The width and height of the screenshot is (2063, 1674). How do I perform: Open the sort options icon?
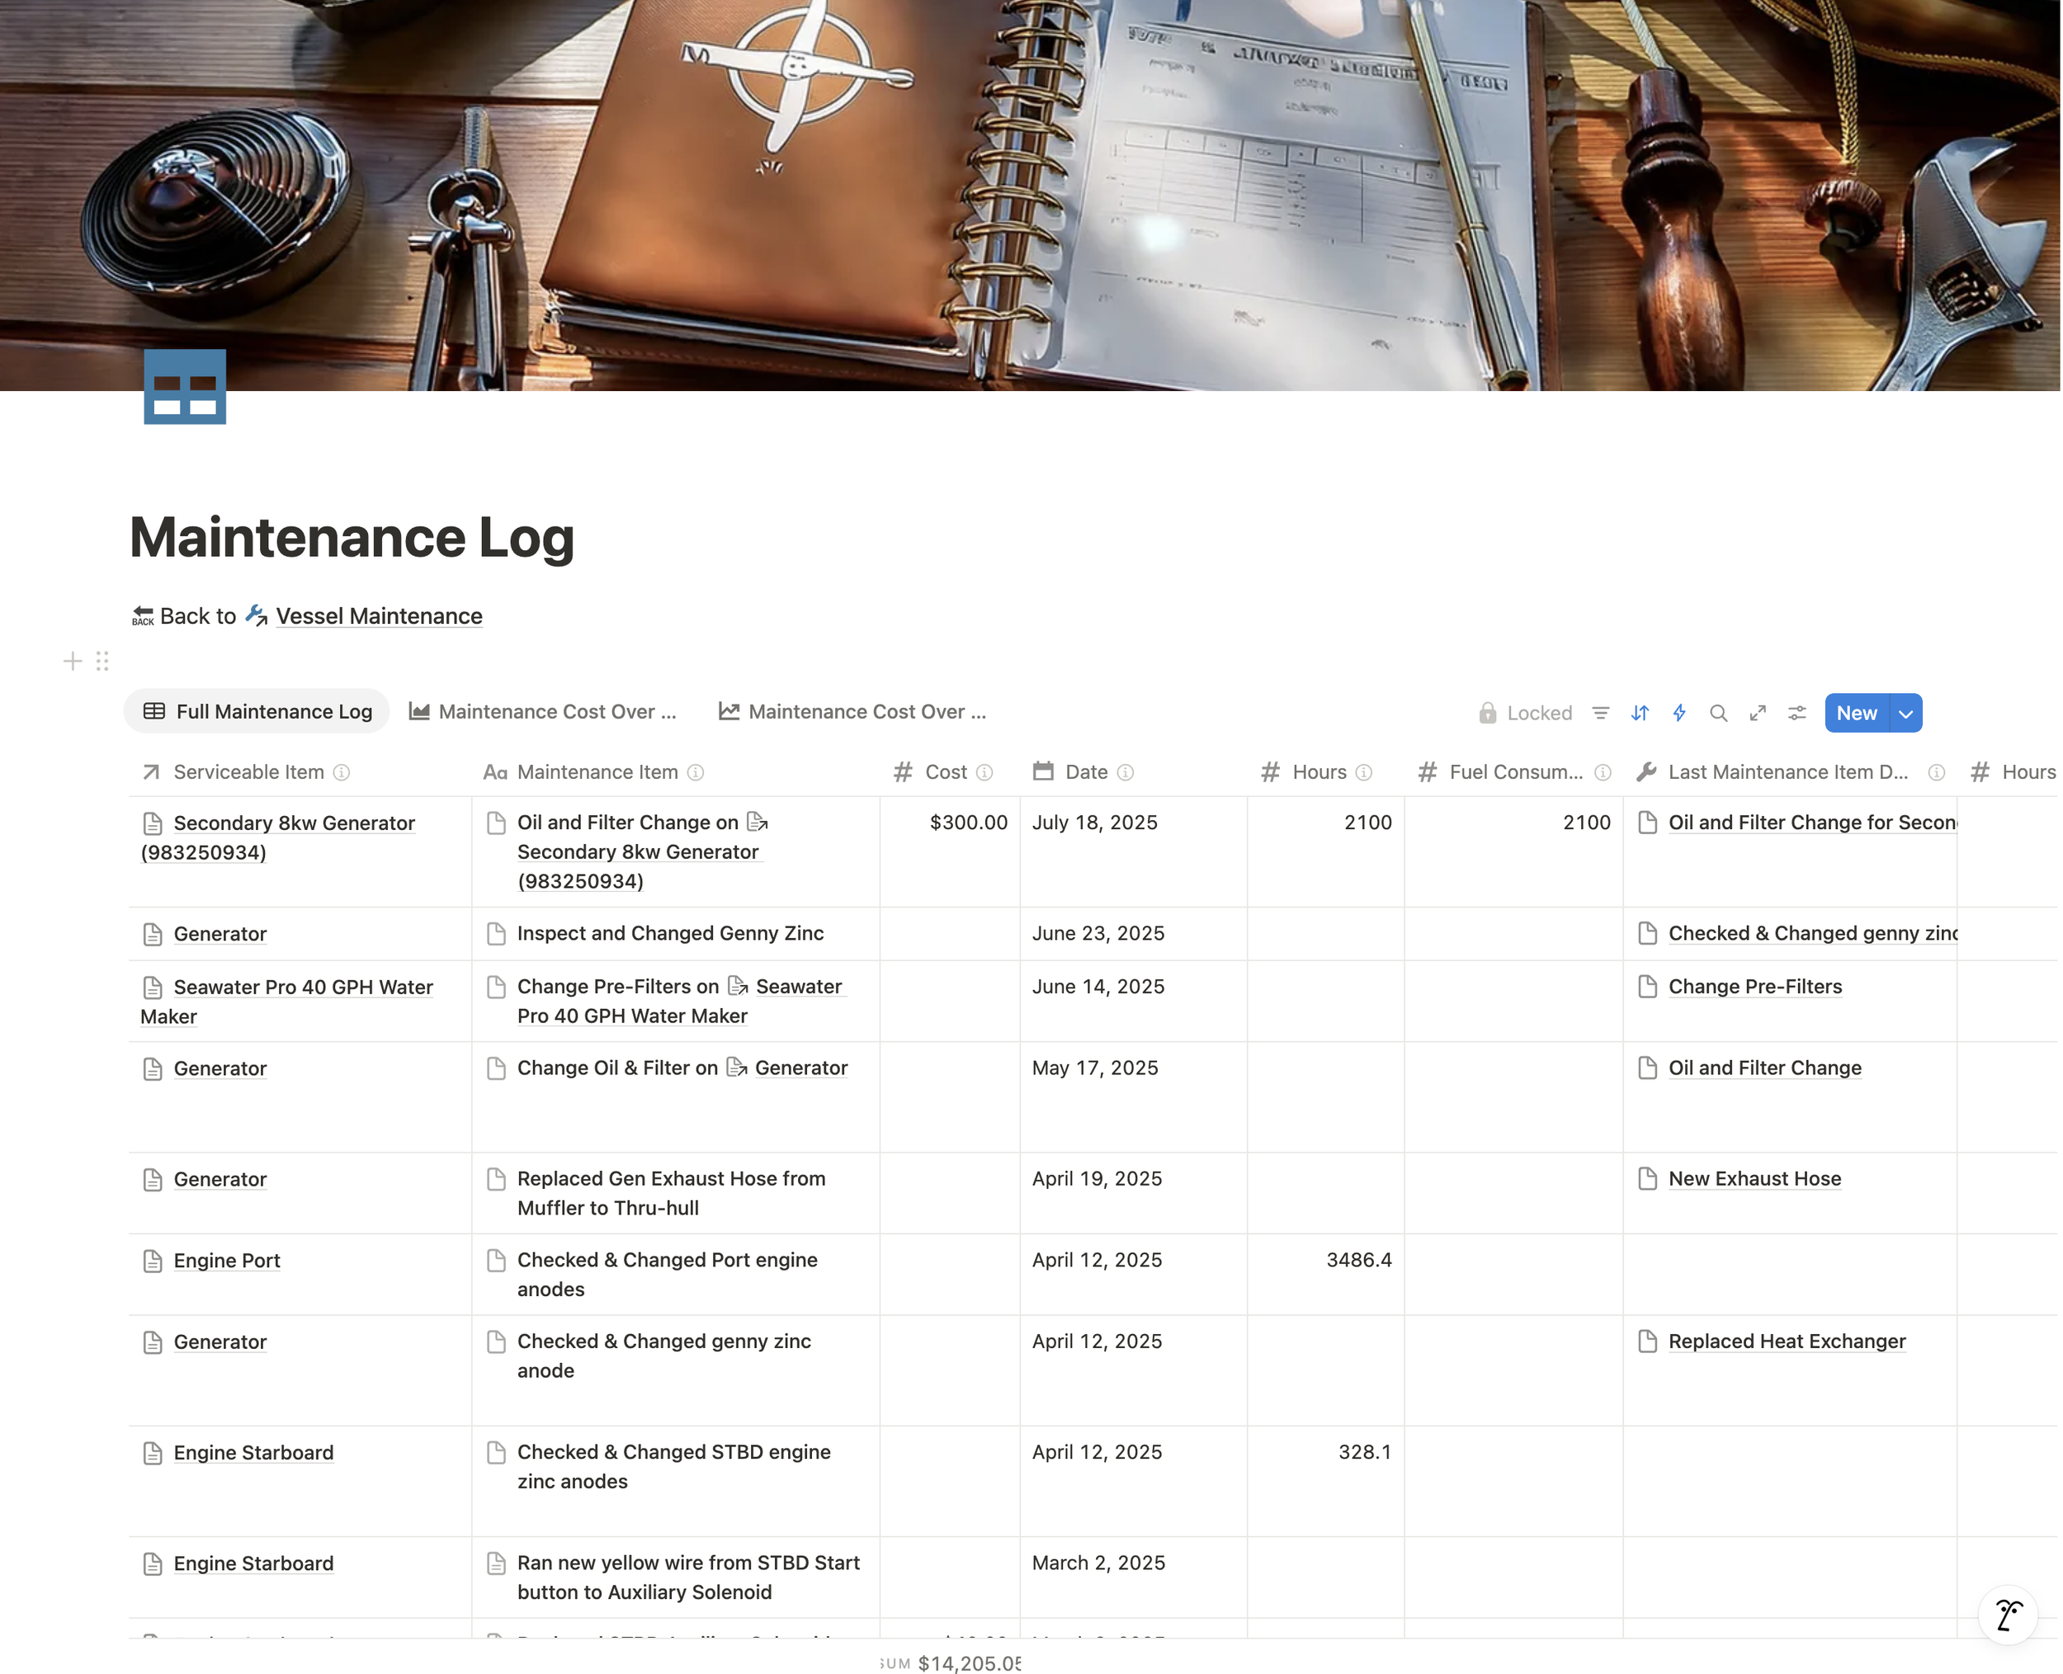tap(1640, 713)
